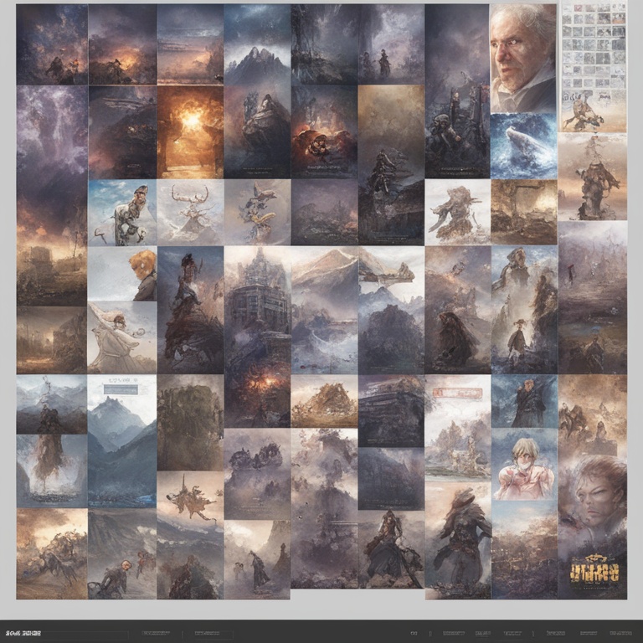
Task: Open the dark-coated man on blue background thumbnail
Action: [x=524, y=401]
